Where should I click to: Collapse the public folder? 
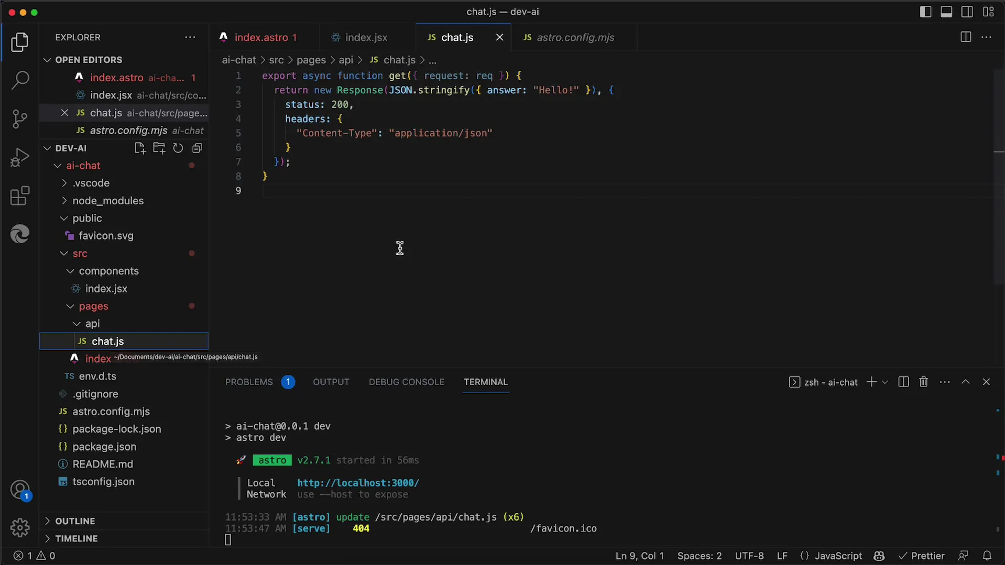point(124,218)
